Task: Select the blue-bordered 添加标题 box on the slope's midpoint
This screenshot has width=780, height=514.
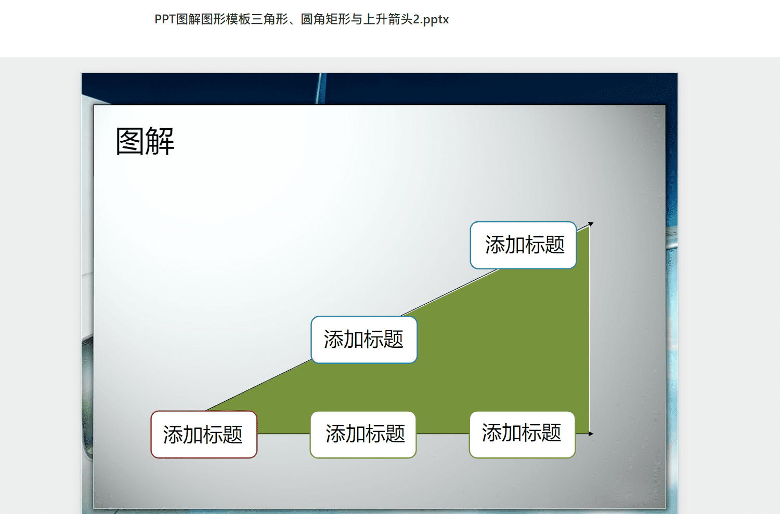Action: click(x=364, y=340)
